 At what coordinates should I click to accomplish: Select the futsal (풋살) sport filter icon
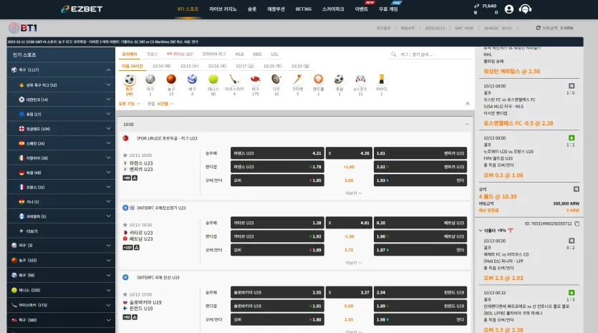click(339, 79)
